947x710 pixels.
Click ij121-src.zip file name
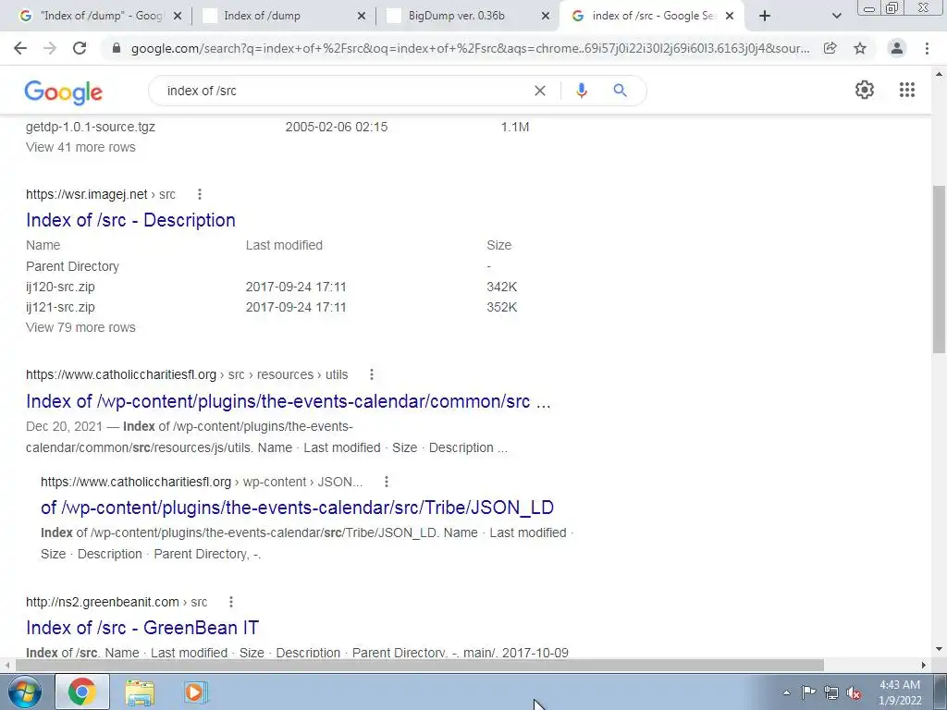(x=60, y=307)
